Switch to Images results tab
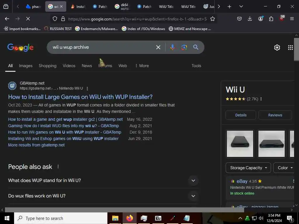 [x=26, y=66]
